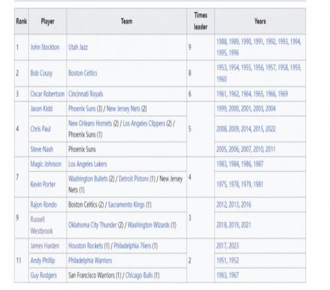Open the Cincinnati Royals team link

tap(86, 94)
